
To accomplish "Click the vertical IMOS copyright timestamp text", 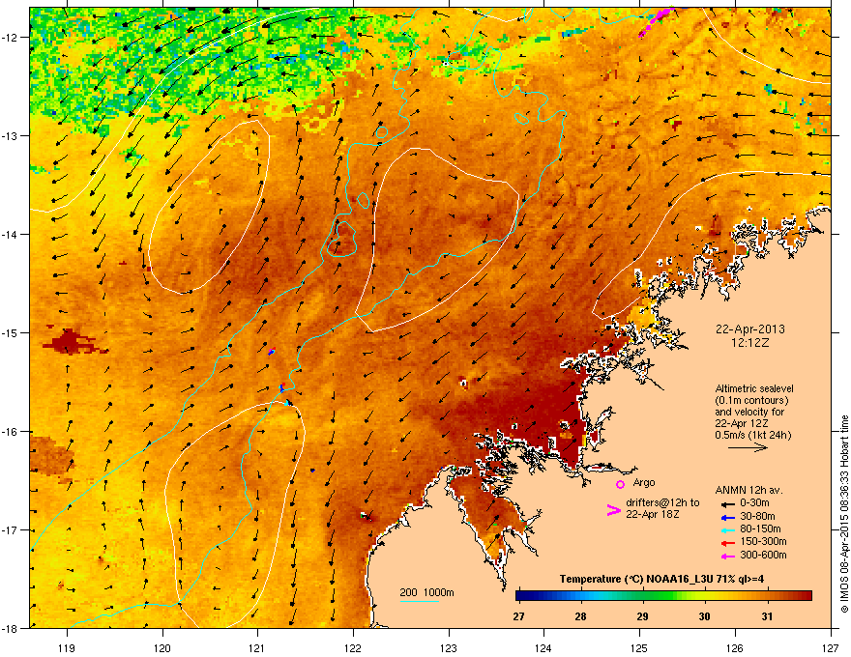I will coord(844,514).
